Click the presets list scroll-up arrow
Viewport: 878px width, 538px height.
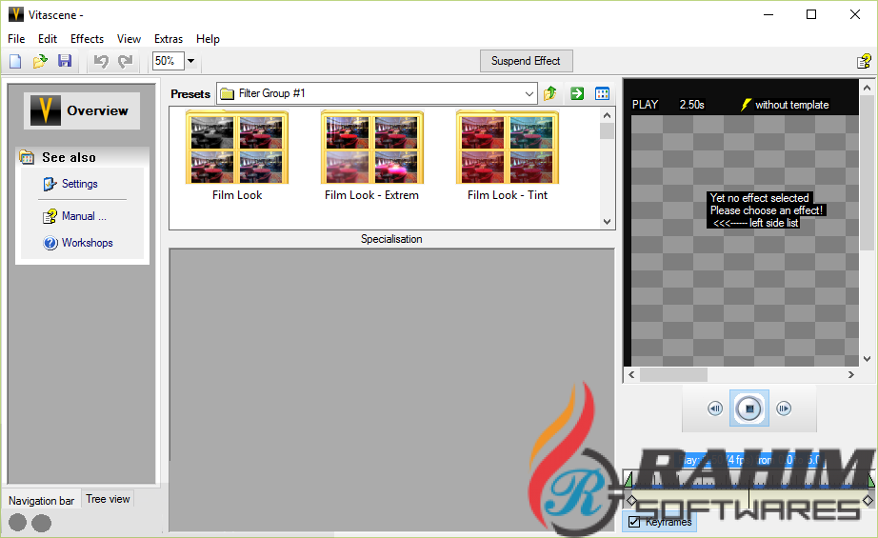[x=607, y=115]
